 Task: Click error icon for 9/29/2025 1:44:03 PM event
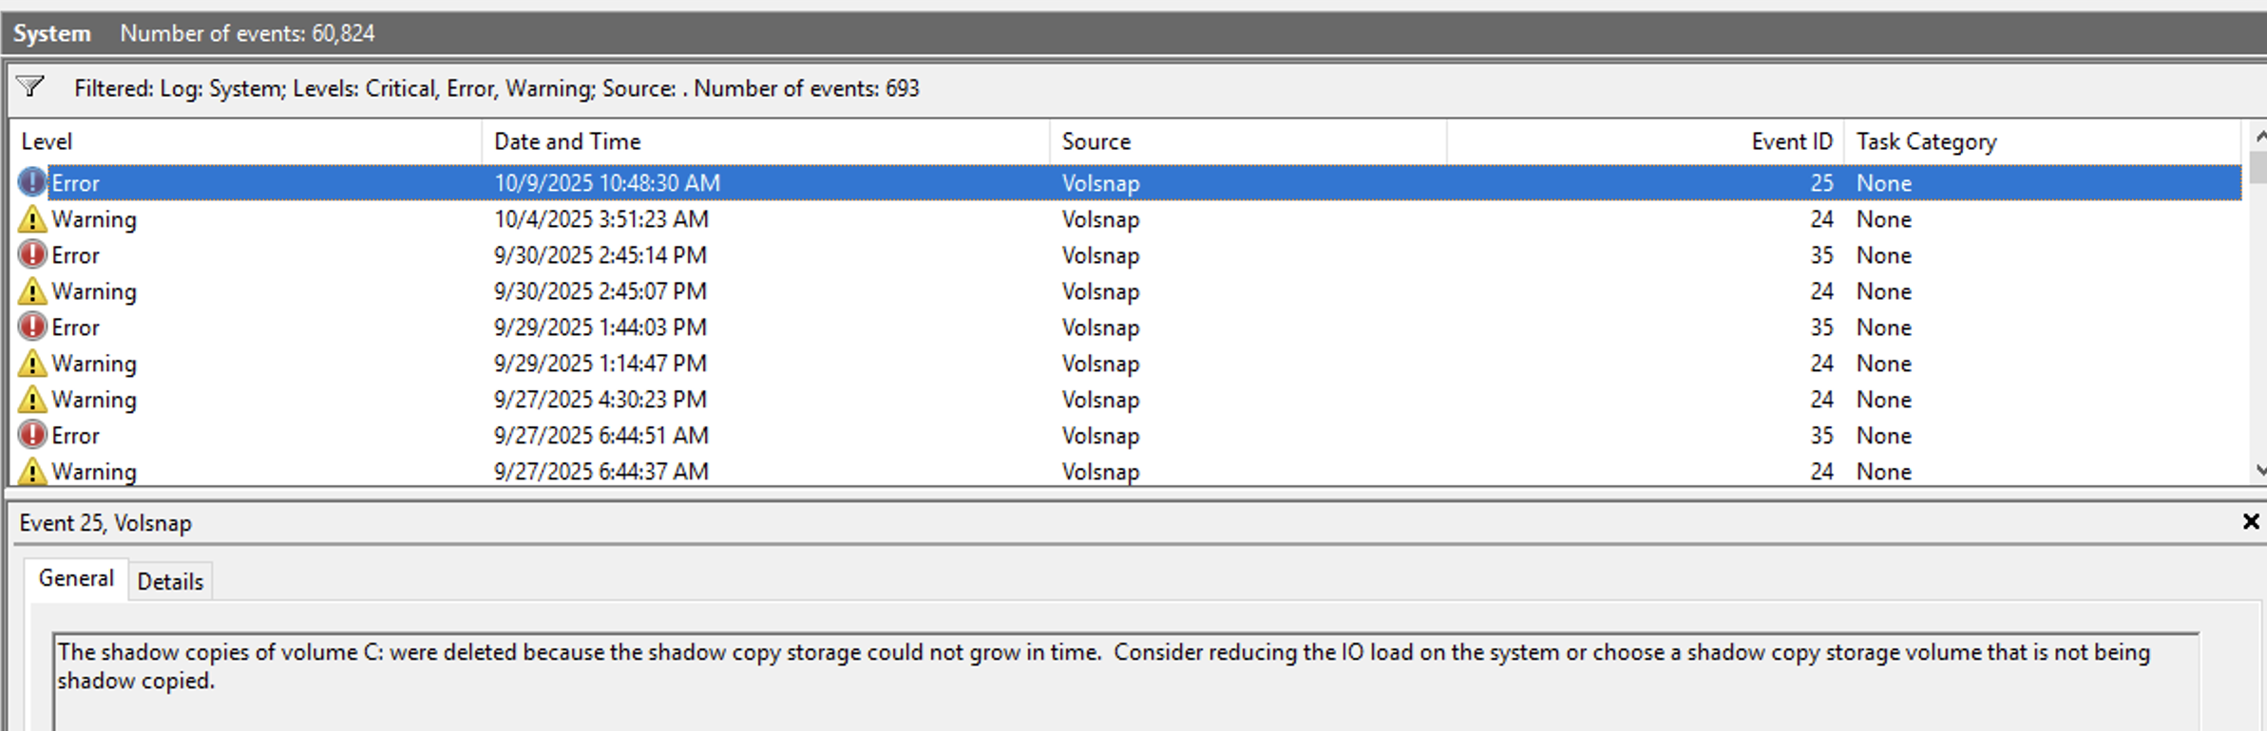32,327
